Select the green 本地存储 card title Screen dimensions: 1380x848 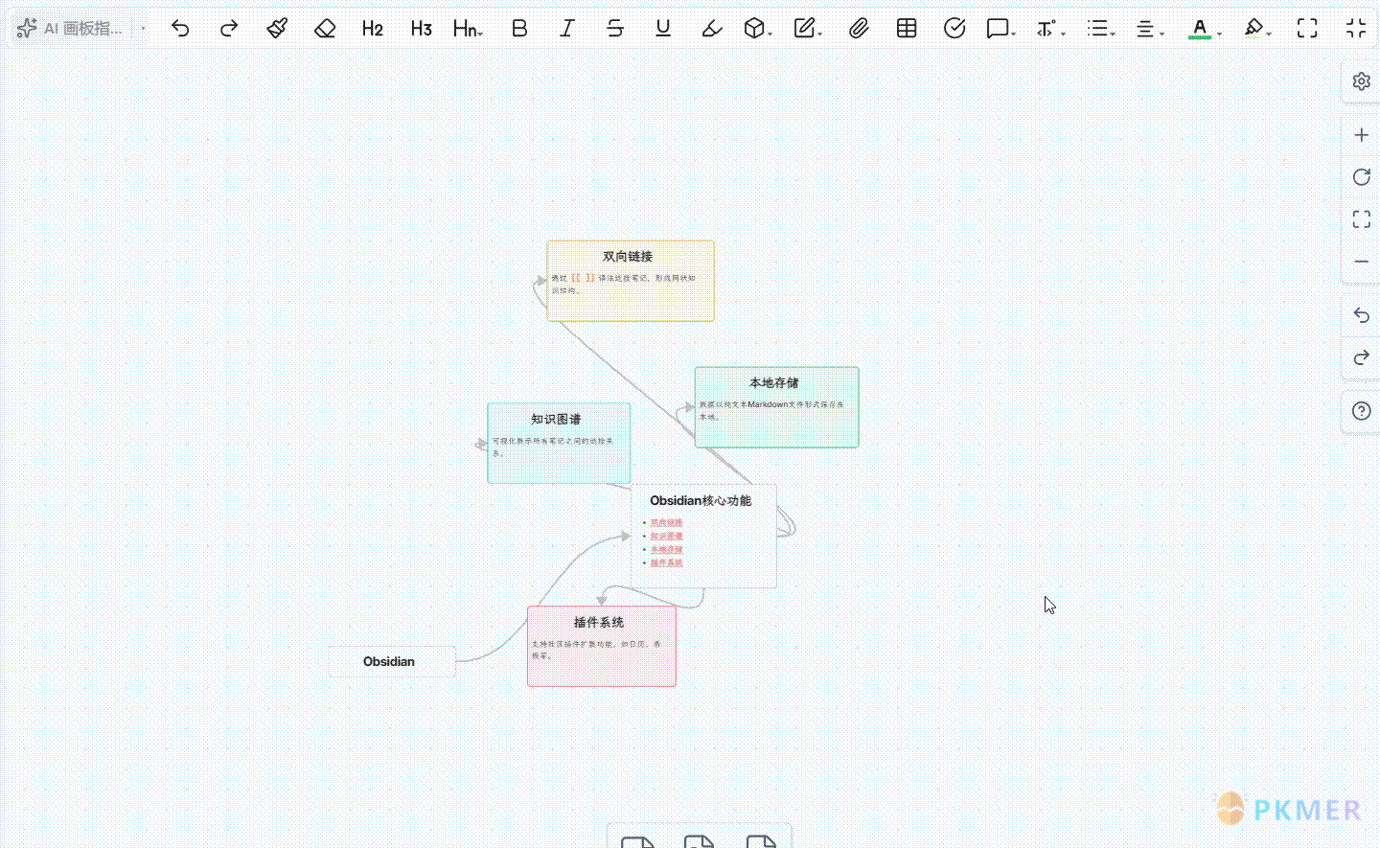pos(774,383)
